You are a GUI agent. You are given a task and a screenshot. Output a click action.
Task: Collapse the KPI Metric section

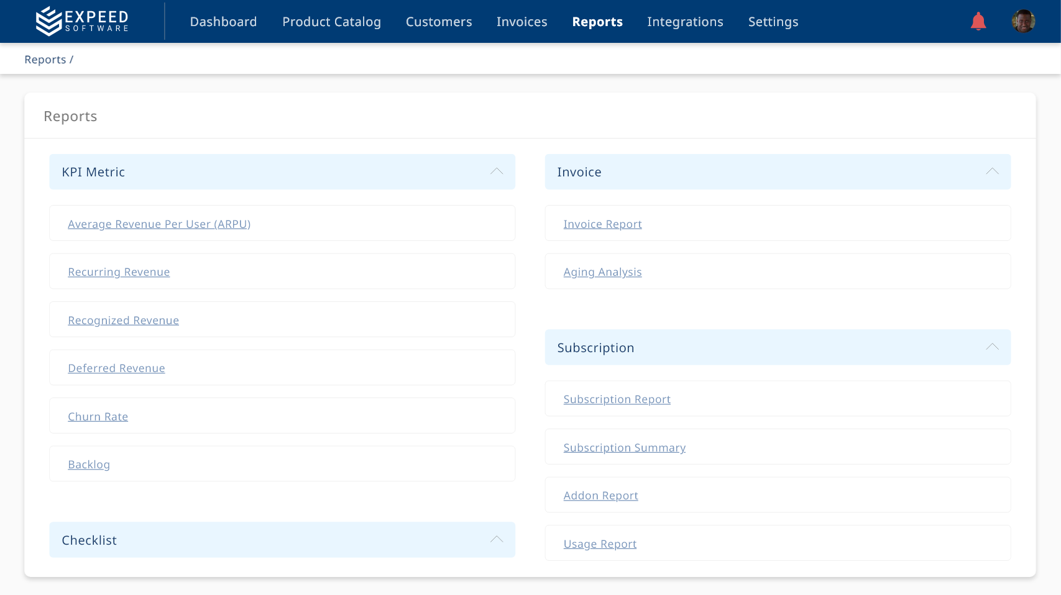[x=496, y=171]
